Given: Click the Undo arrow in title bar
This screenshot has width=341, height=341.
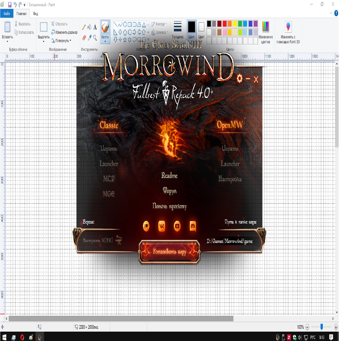Looking at the screenshot, I should point(15,5).
